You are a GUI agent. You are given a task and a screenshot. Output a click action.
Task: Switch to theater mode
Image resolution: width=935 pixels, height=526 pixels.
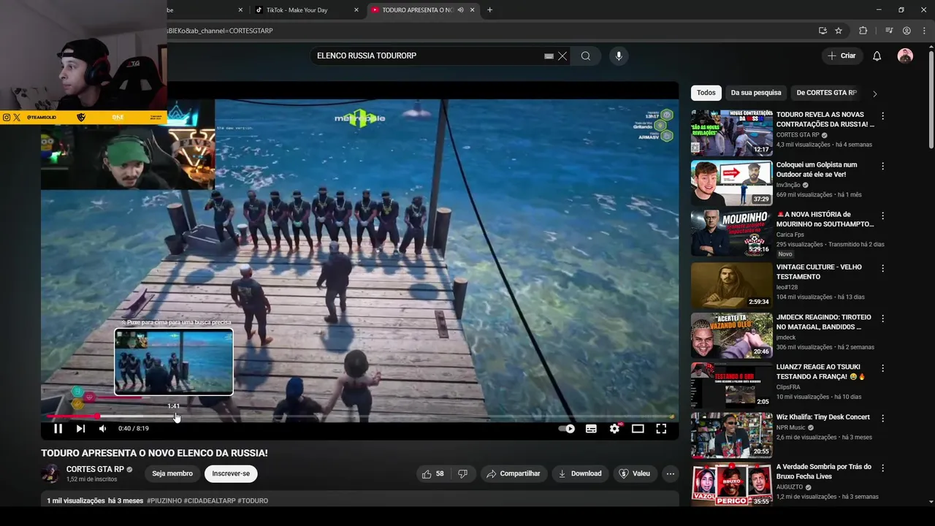[x=638, y=429]
